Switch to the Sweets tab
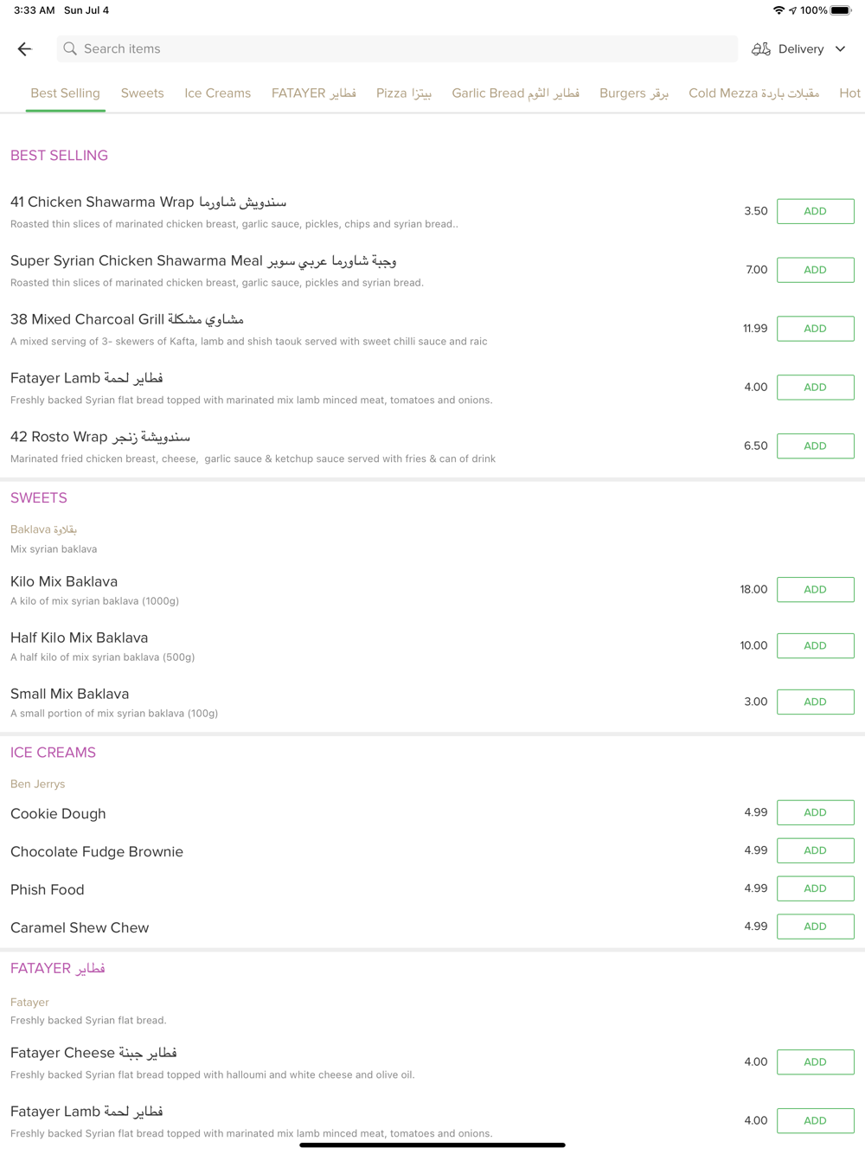865x1154 pixels. pyautogui.click(x=142, y=93)
